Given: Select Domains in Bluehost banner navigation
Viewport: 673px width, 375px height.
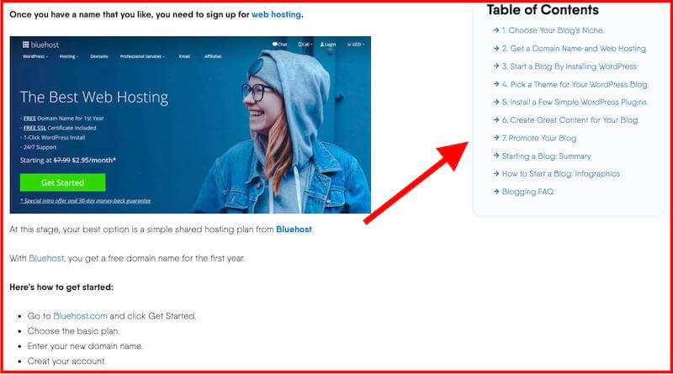Looking at the screenshot, I should point(99,56).
